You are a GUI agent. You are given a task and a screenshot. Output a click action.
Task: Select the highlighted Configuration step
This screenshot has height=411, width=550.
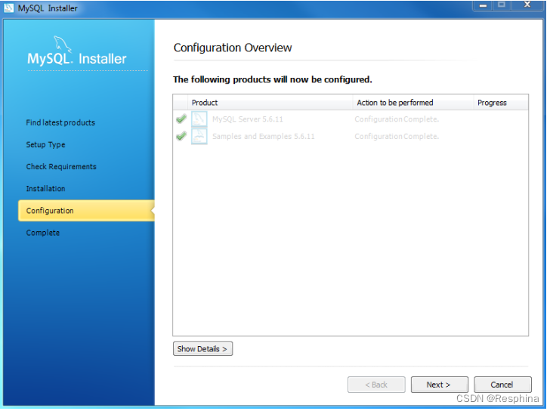tap(86, 211)
